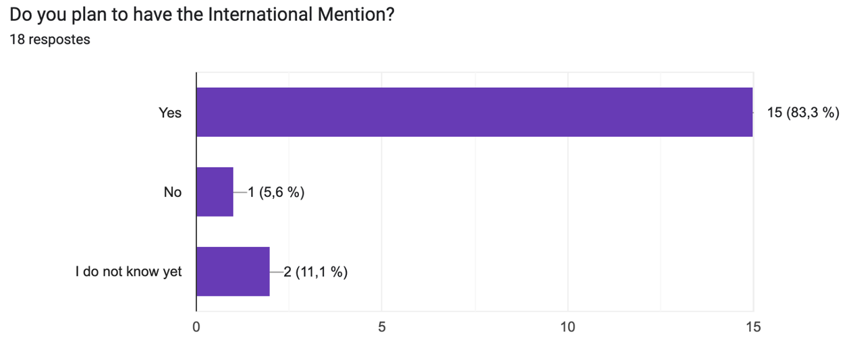The height and width of the screenshot is (342, 851).
Task: Click the x-axis tick label 15
Action: (x=752, y=327)
